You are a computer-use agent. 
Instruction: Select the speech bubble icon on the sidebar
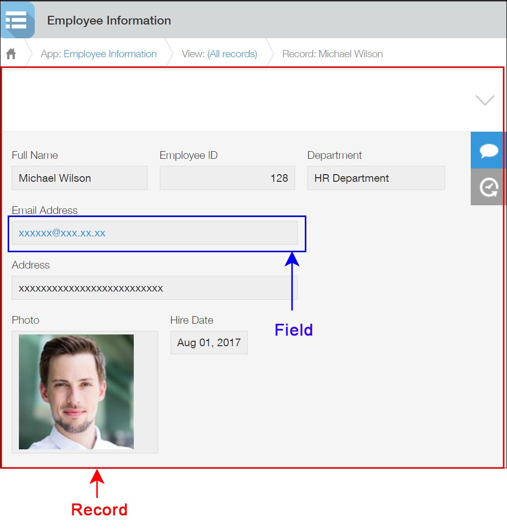[488, 150]
